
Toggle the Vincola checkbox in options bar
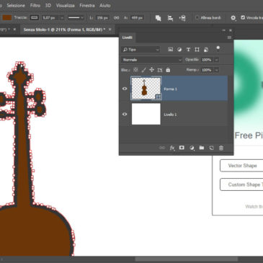click(243, 17)
